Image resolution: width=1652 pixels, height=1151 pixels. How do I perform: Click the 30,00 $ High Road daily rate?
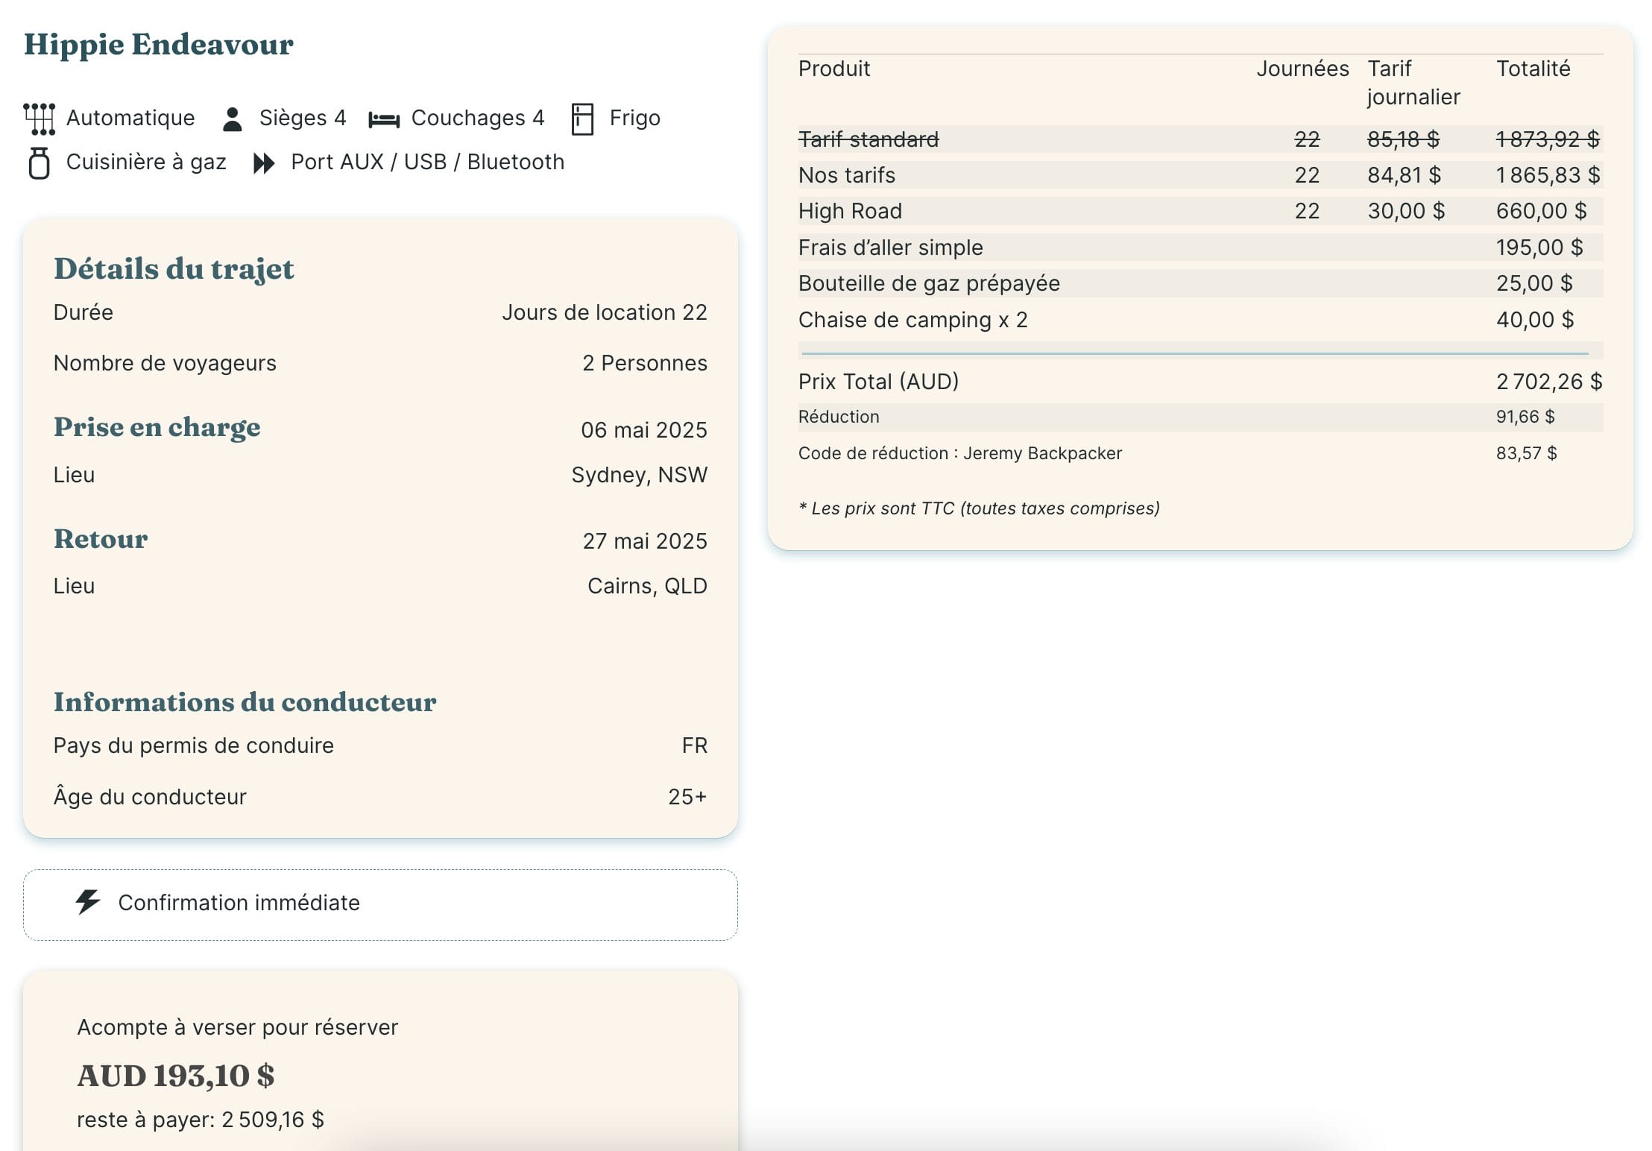tap(1406, 211)
